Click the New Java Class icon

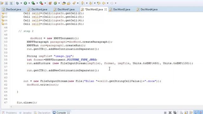pyautogui.click(x=55, y=3)
